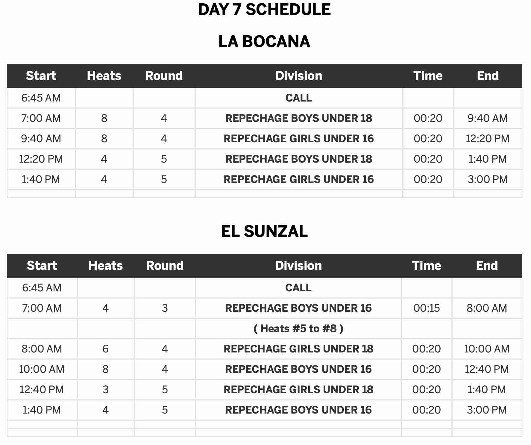Screen dimensions: 531x445
Task: Click the 12:40 PM start time cell
Action: [42, 390]
